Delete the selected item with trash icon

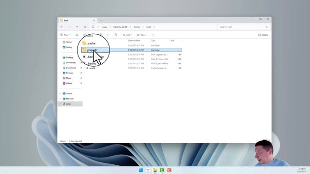coord(116,35)
